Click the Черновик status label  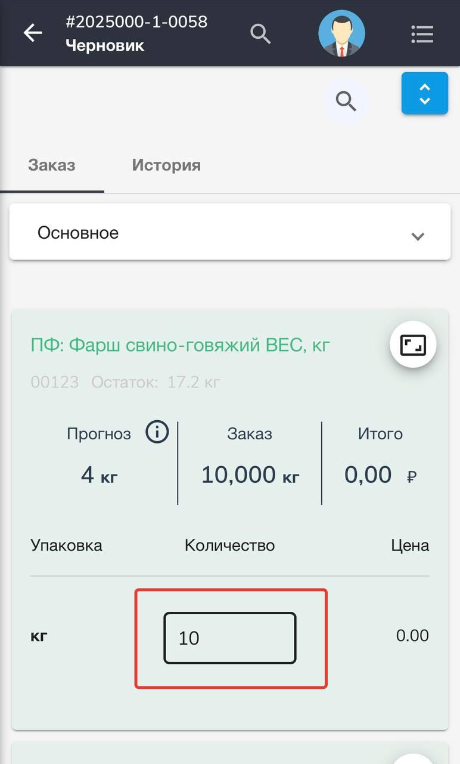(105, 46)
